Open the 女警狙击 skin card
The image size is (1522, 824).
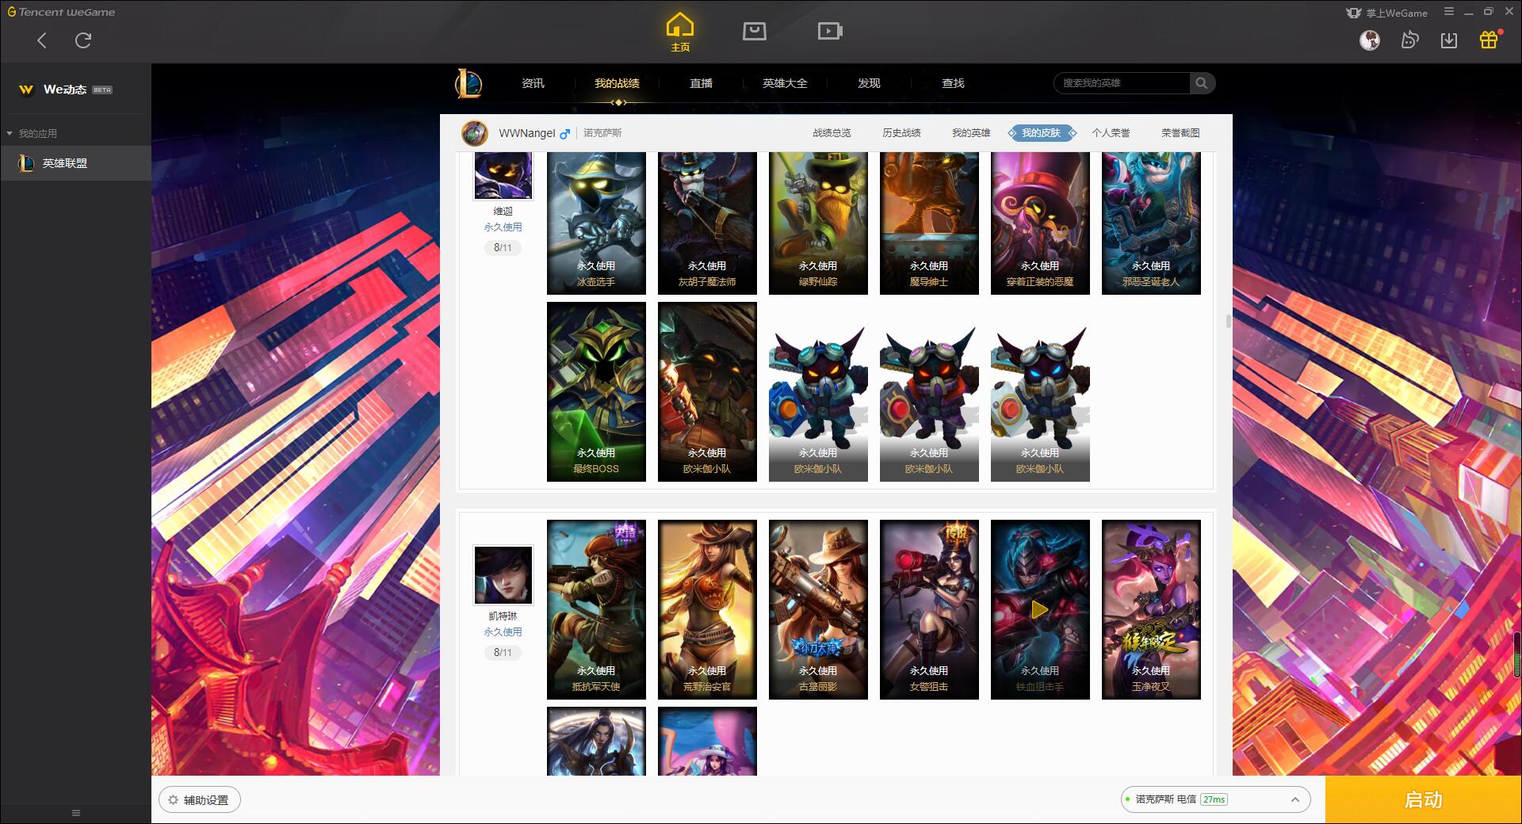pyautogui.click(x=929, y=609)
